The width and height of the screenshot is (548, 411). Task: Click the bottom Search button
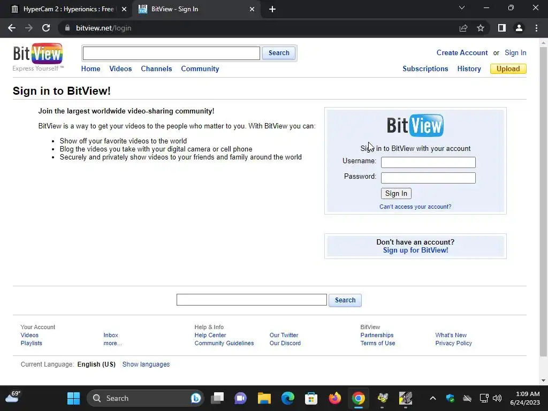pyautogui.click(x=345, y=300)
